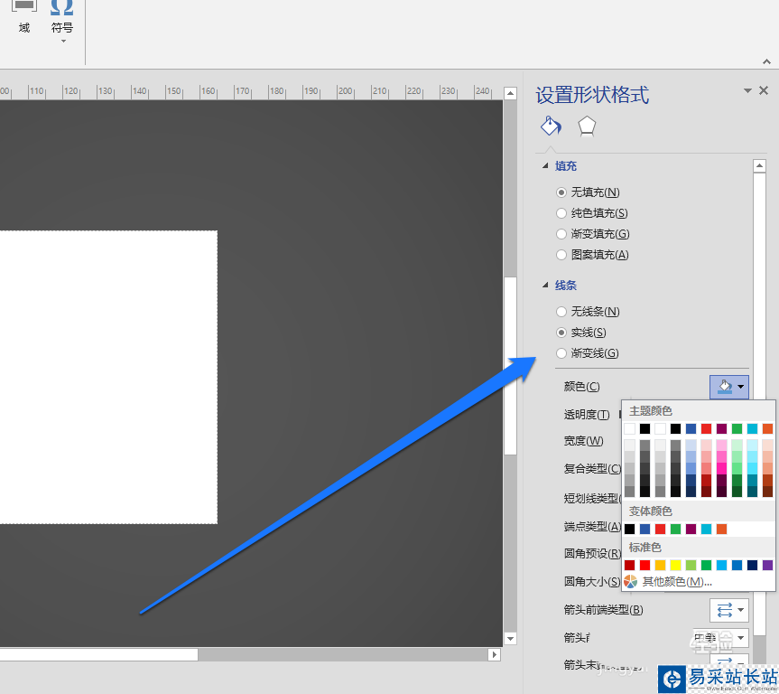Viewport: 779px width, 694px height.
Task: Open the Fill & Line paint bucket tab
Action: click(x=551, y=127)
